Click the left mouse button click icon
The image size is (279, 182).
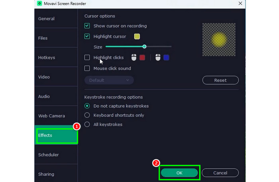(x=134, y=57)
